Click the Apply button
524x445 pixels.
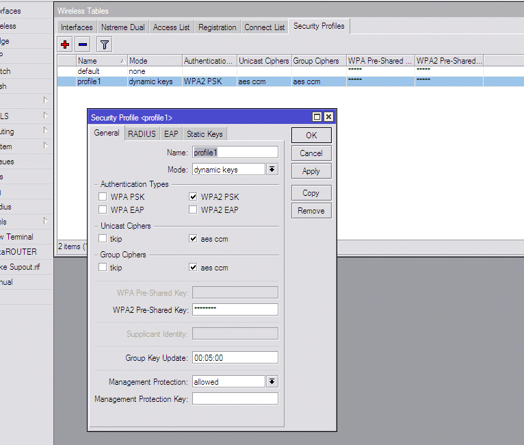pyautogui.click(x=311, y=171)
